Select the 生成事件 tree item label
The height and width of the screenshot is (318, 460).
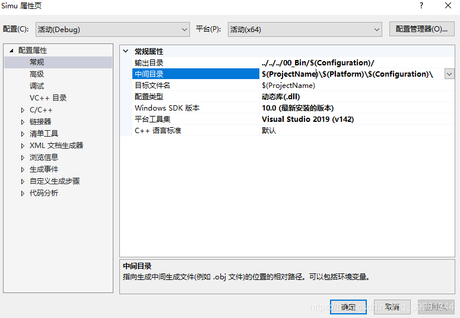click(x=44, y=169)
